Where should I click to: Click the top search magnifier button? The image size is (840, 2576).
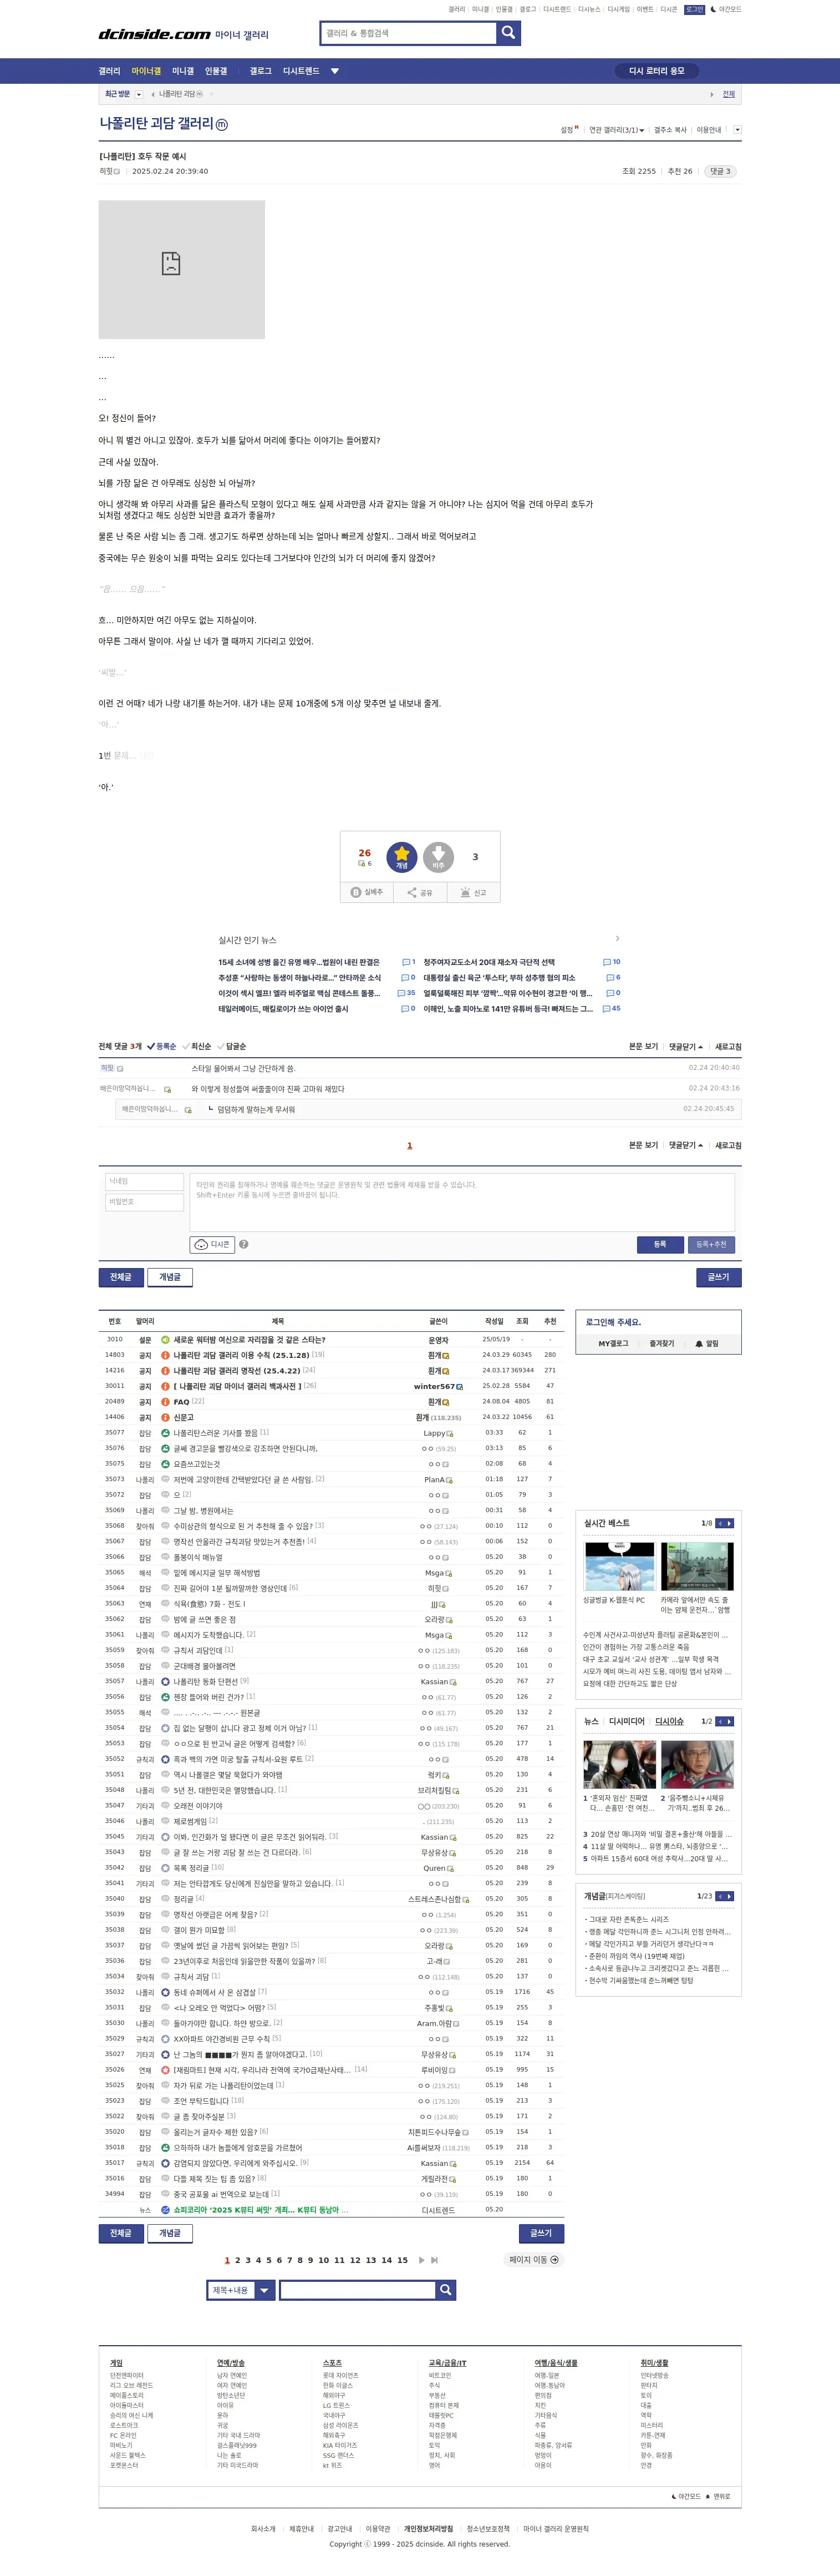tap(508, 33)
